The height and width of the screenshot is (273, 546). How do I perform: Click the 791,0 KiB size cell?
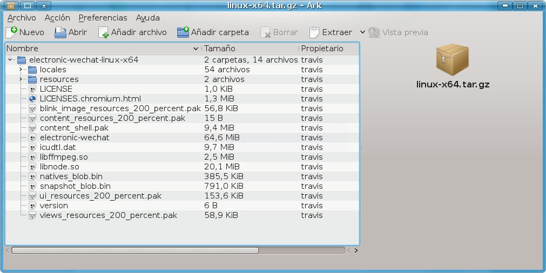tap(224, 186)
